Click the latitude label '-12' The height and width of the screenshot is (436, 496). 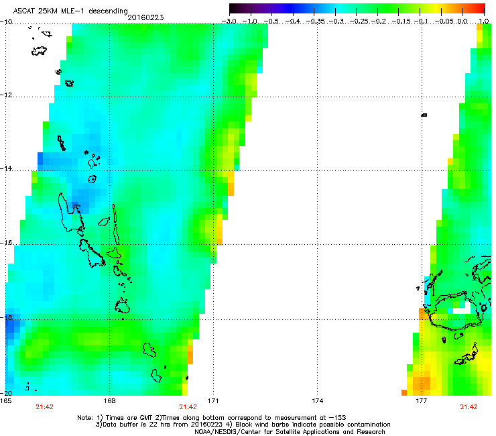point(6,95)
